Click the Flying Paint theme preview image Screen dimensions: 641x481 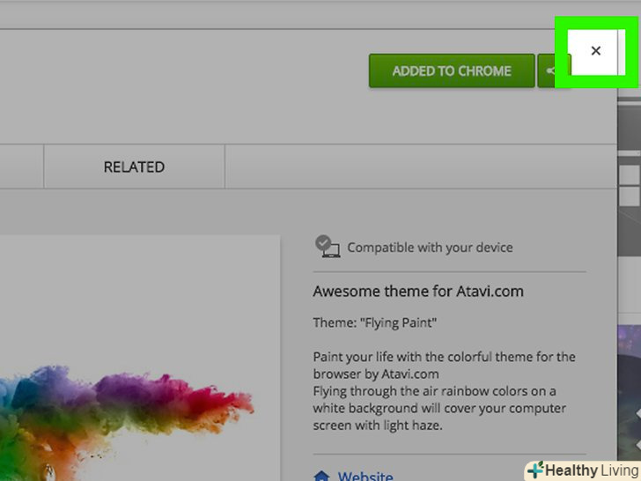(x=140, y=358)
